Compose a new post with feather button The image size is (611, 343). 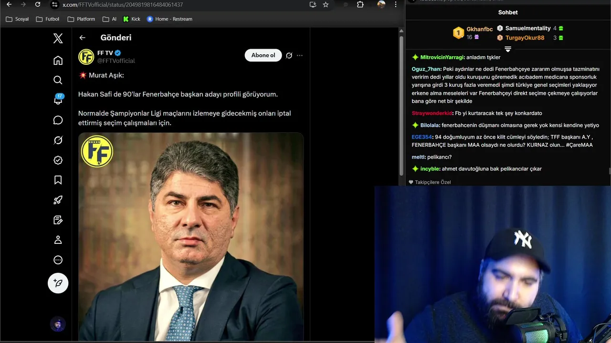point(58,283)
